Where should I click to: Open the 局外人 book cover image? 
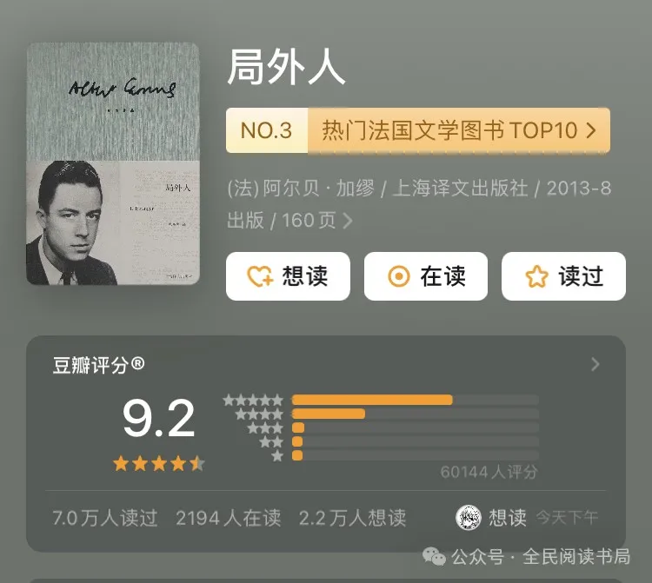pos(113,163)
